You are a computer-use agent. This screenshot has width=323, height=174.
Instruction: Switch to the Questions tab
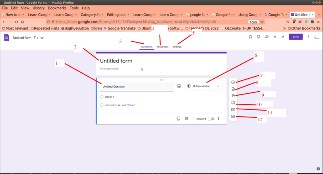pyautogui.click(x=147, y=47)
